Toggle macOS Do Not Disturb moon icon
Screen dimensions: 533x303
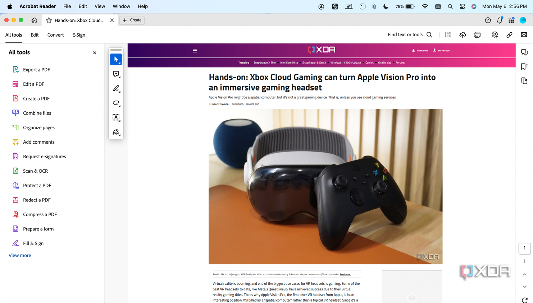pyautogui.click(x=386, y=6)
